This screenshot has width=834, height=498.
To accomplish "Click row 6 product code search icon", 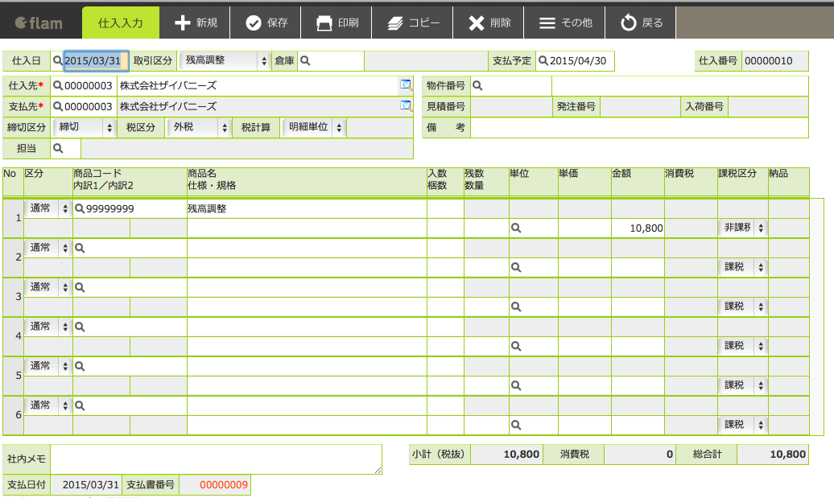I will [x=80, y=405].
